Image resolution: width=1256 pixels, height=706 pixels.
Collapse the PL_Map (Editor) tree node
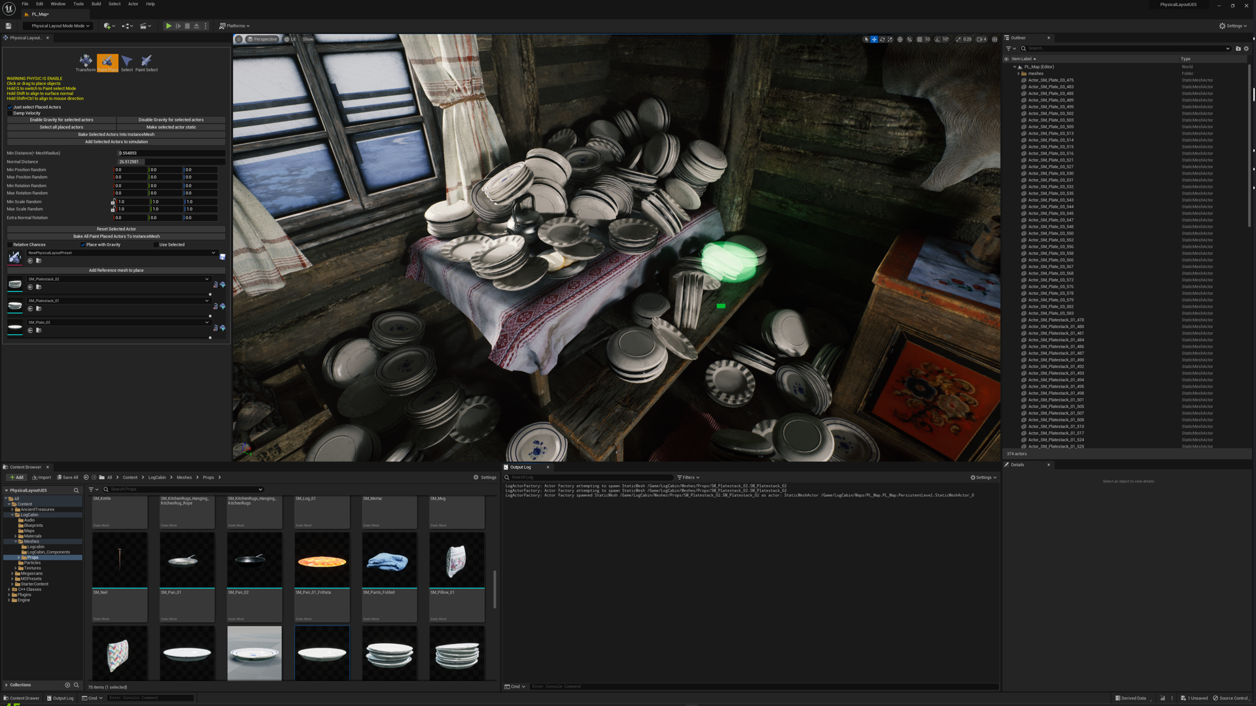1015,67
